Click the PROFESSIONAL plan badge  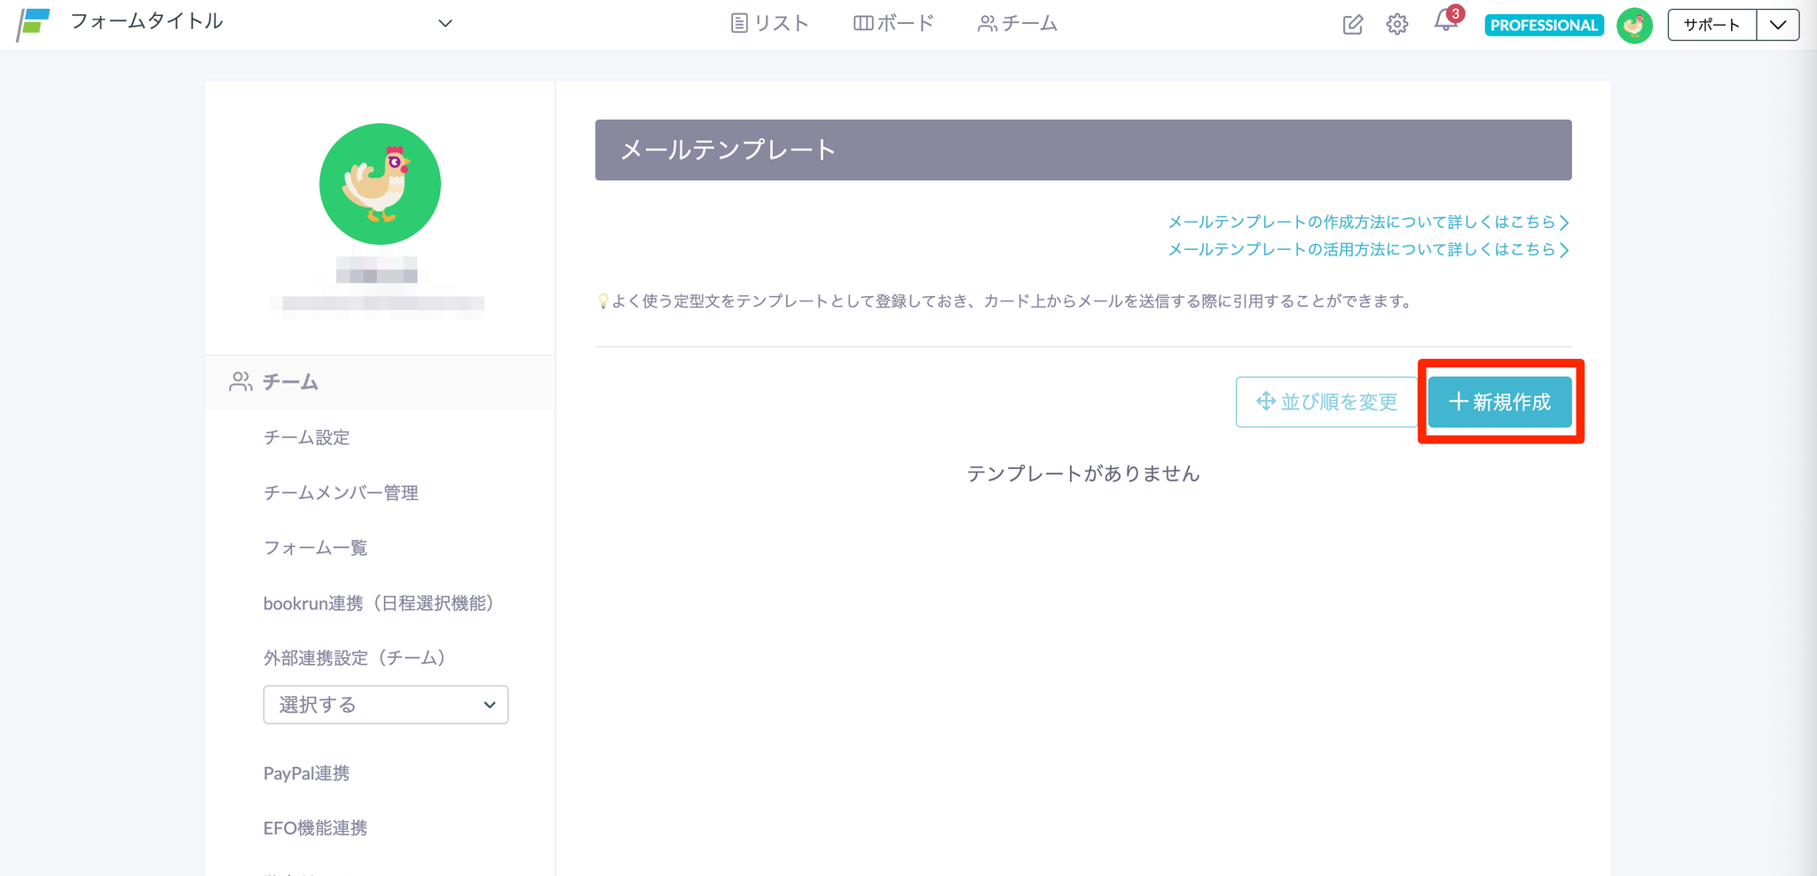[x=1544, y=25]
